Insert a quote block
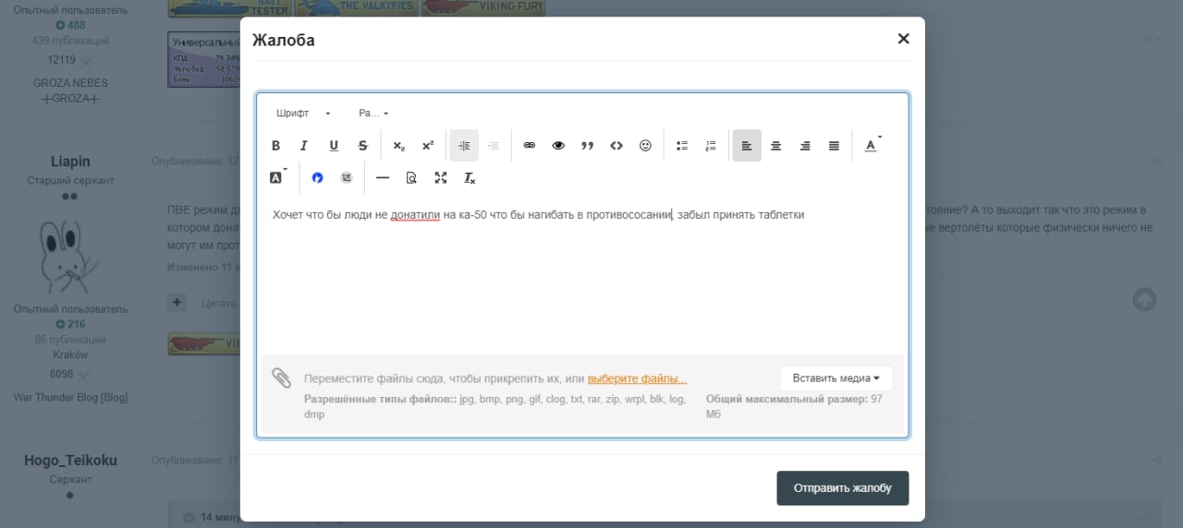This screenshot has width=1183, height=528. coord(587,146)
